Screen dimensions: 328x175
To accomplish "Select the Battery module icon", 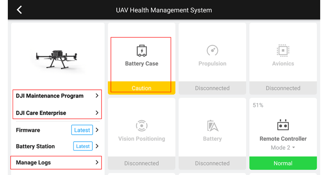I will pyautogui.click(x=212, y=126).
